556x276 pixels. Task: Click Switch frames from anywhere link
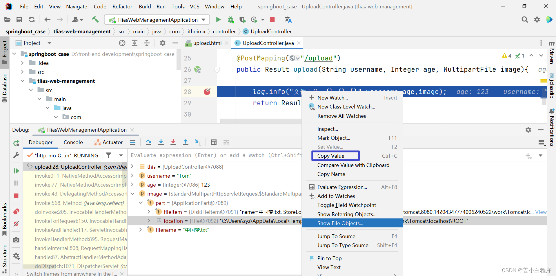click(71, 273)
